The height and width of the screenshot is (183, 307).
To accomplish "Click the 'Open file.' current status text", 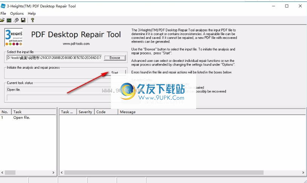I will [x=14, y=90].
